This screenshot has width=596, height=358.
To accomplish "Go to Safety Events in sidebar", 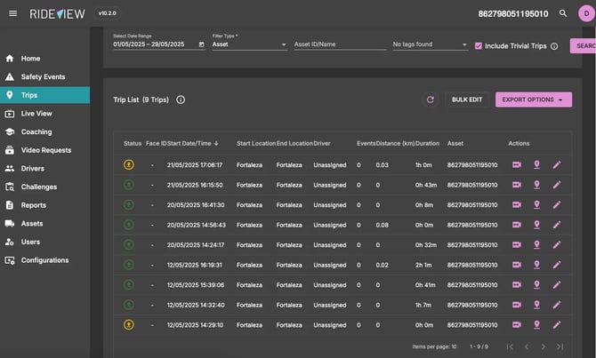I will coord(43,76).
